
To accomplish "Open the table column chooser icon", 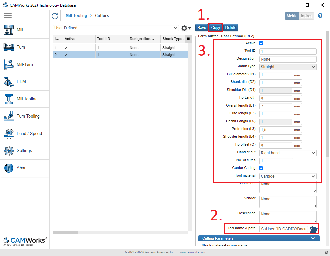I will point(188,39).
